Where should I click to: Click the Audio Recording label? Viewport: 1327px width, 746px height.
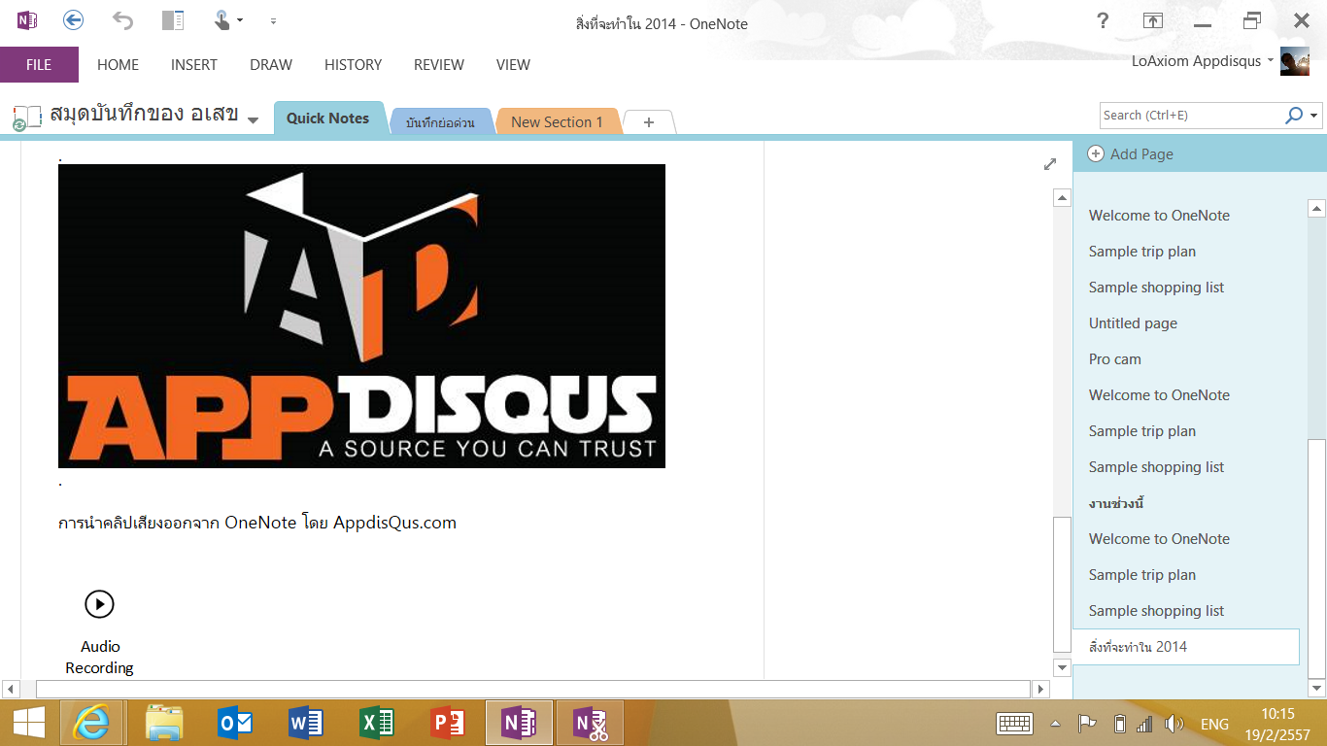click(x=99, y=658)
